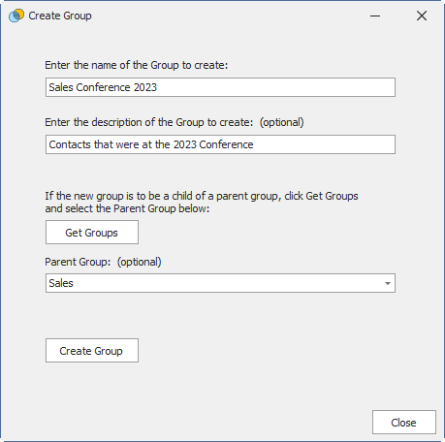
Task: Place cursor after 'Contacts that were at the 2023 Conference'
Action: click(255, 144)
